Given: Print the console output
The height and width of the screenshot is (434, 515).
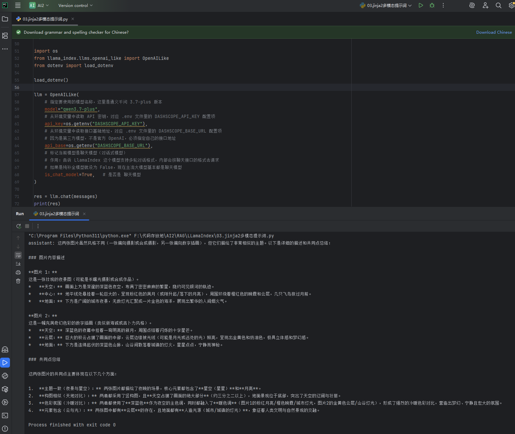Looking at the screenshot, I should coord(18,272).
